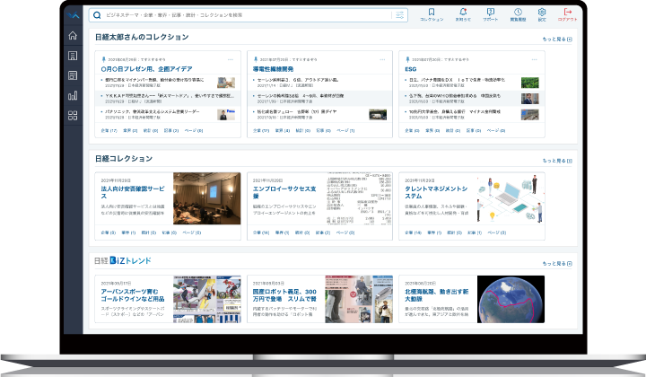Select 記事 tab on エンプロイーサクセス支援 card
Image resolution: width=646 pixels, height=377 pixels.
(323, 232)
